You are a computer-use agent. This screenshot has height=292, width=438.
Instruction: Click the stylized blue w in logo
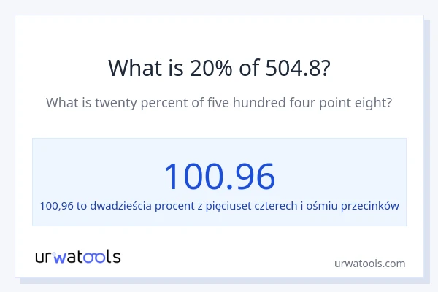[61, 257]
